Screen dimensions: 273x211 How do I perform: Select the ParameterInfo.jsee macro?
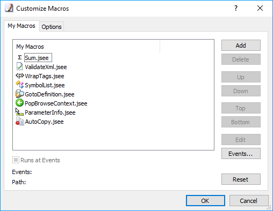point(50,112)
